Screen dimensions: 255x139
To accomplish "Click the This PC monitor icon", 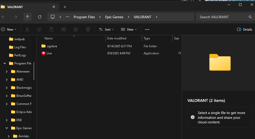I will pyautogui.click(x=53, y=17).
